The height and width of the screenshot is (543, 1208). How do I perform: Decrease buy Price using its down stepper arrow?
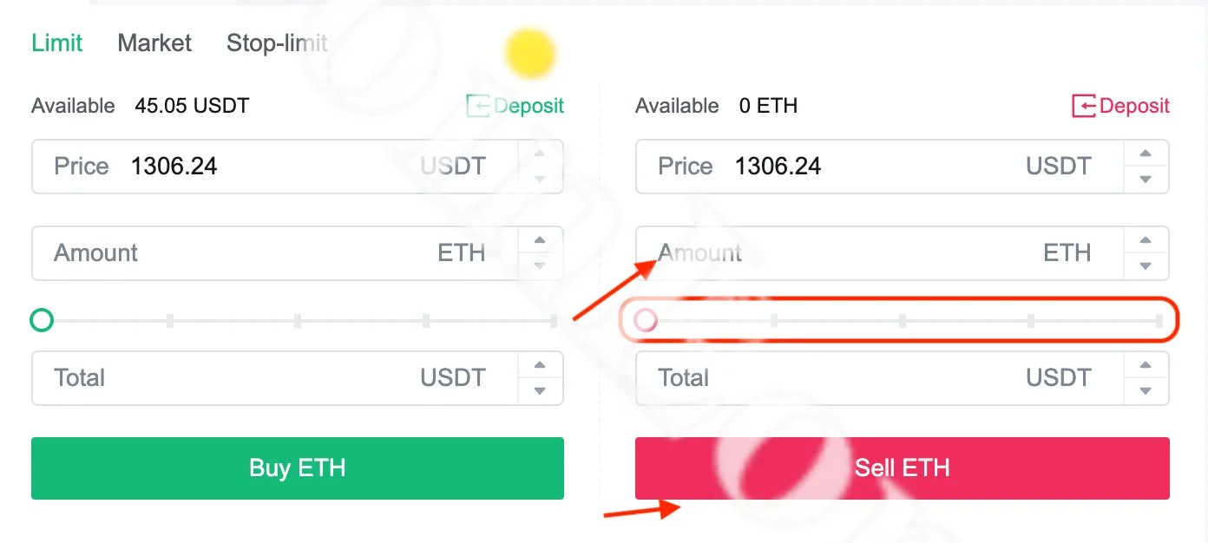[539, 180]
